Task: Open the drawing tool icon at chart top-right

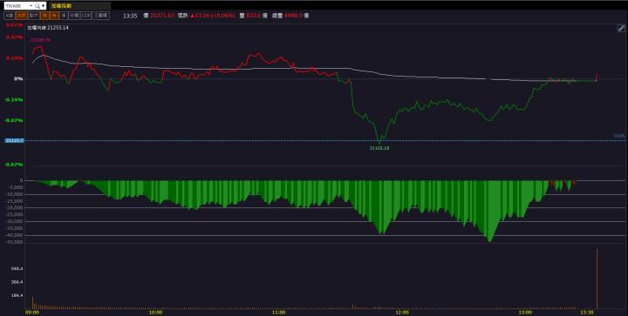Action: pyautogui.click(x=621, y=29)
